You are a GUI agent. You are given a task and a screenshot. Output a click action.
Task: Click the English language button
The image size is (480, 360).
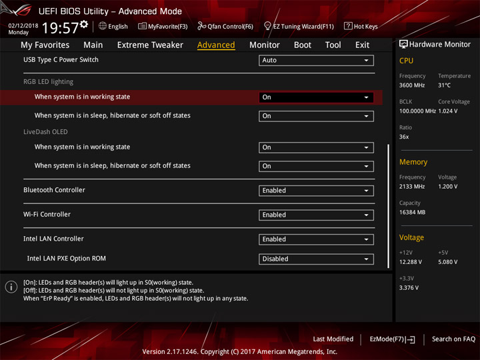(113, 26)
